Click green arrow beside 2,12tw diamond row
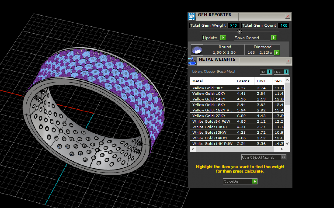The image size is (334, 208). pos(277,52)
